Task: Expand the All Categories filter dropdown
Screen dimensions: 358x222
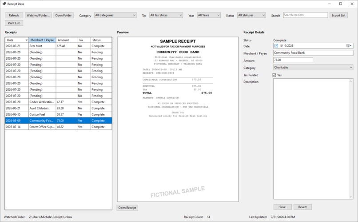Action: pos(115,15)
